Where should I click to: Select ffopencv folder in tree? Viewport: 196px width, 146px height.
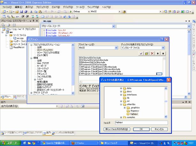[135, 111]
